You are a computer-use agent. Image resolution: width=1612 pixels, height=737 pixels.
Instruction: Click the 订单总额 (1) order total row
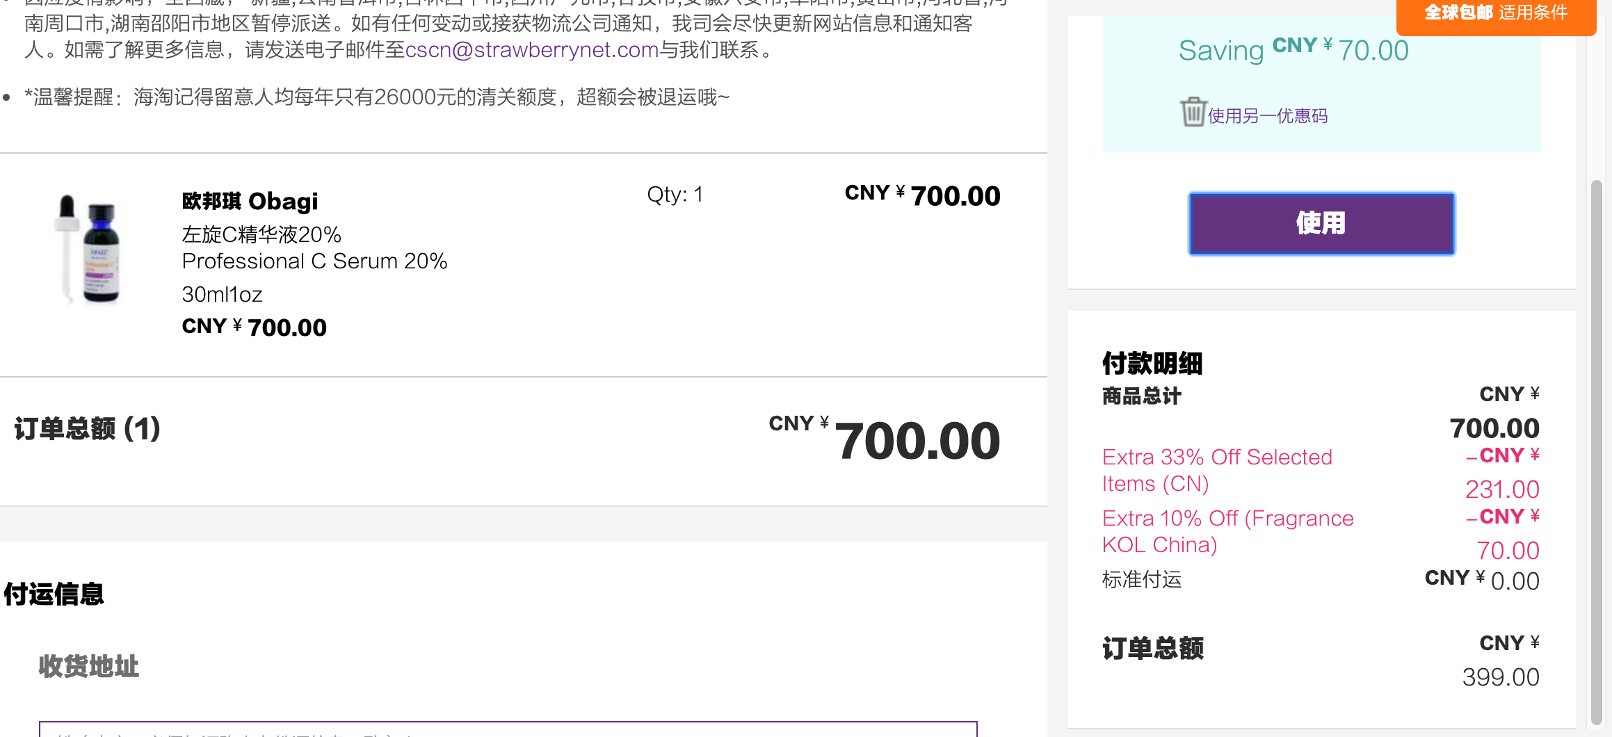[524, 441]
